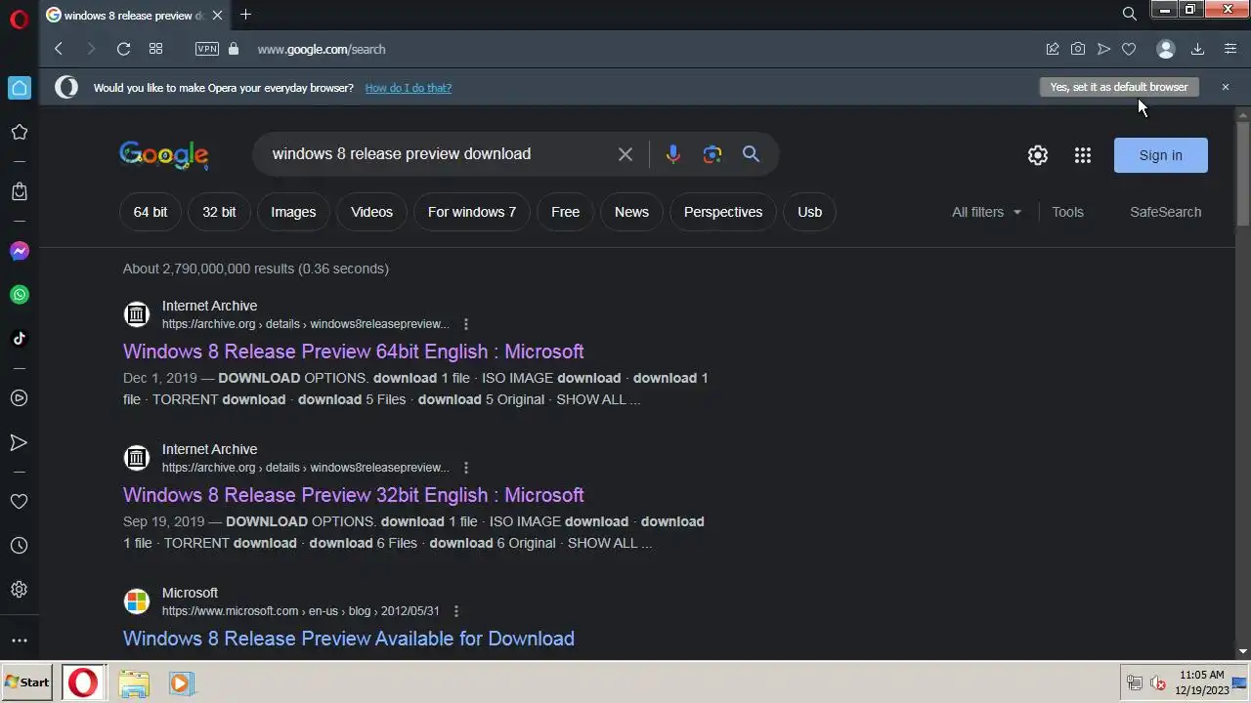Viewport: 1251px width, 703px height.
Task: Click the Sign in button
Action: [x=1161, y=155]
